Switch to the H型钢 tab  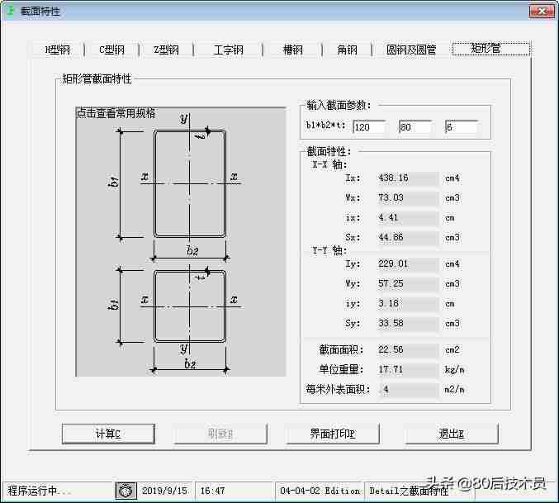[x=57, y=50]
